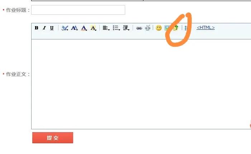Click the file upload attachment icon
The image size is (251, 154).
[176, 28]
